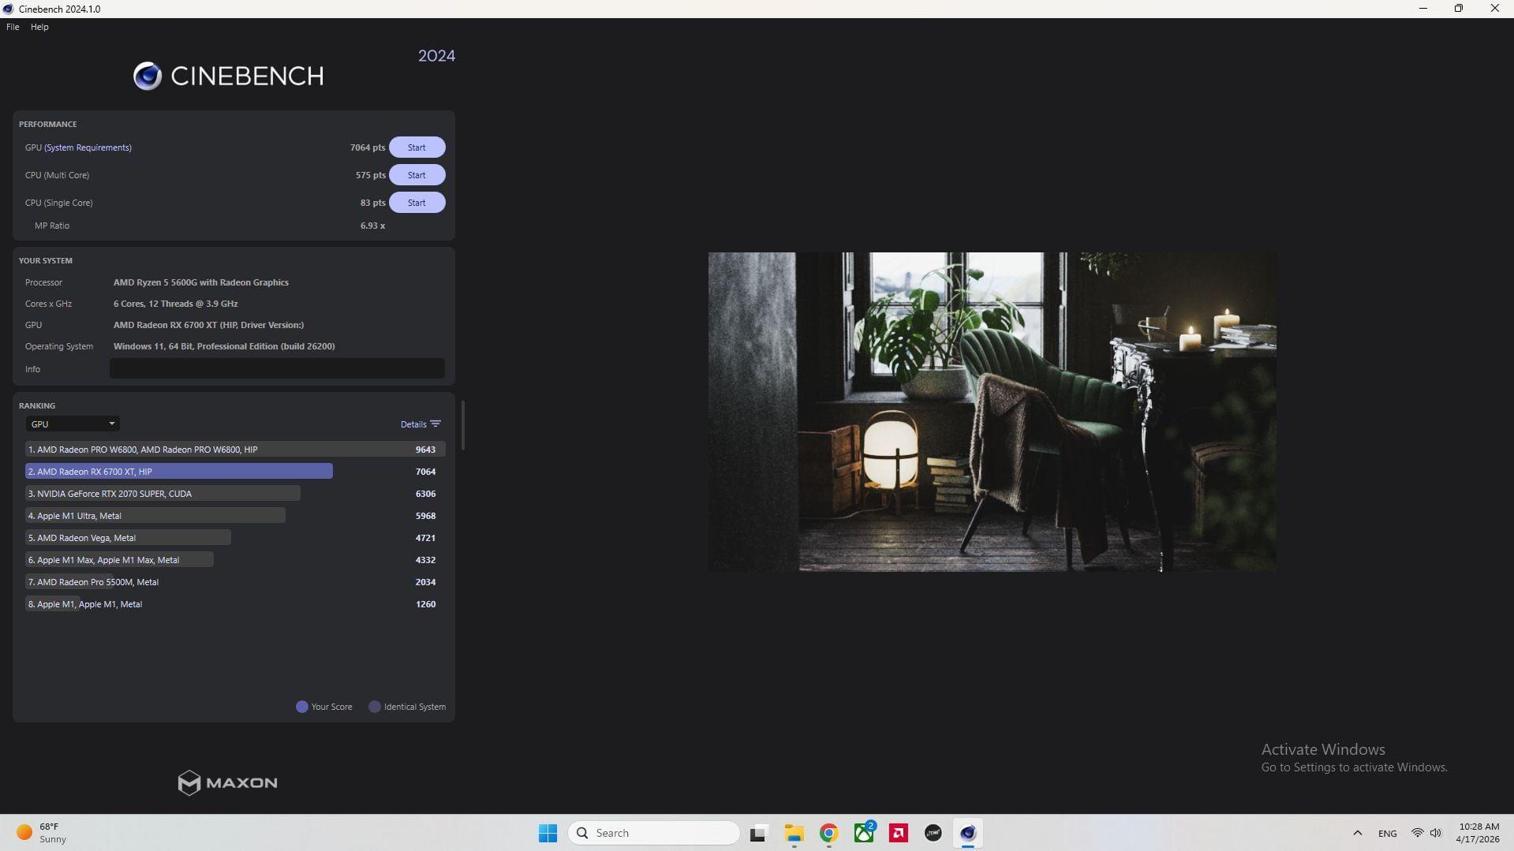Open the weather widget showing 68°F
The width and height of the screenshot is (1514, 851).
point(43,833)
